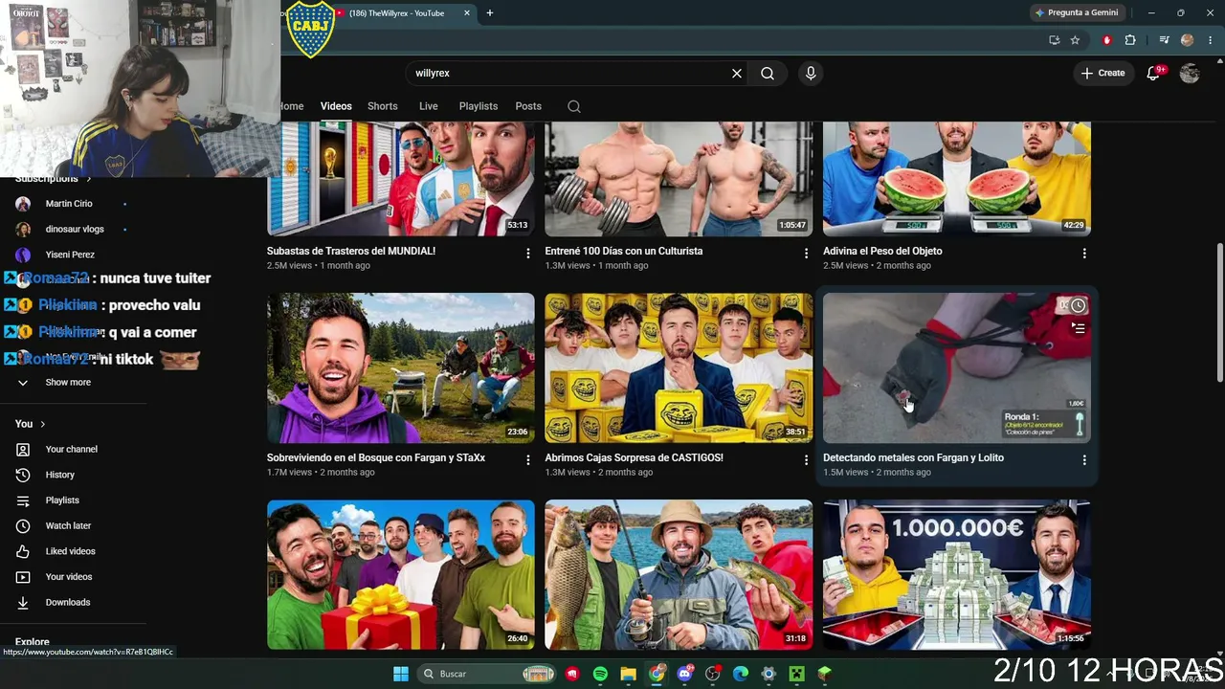Open options for Abrimos Cajas Sorpresa de CASTIGOS
This screenshot has width=1225, height=689.
(806, 460)
